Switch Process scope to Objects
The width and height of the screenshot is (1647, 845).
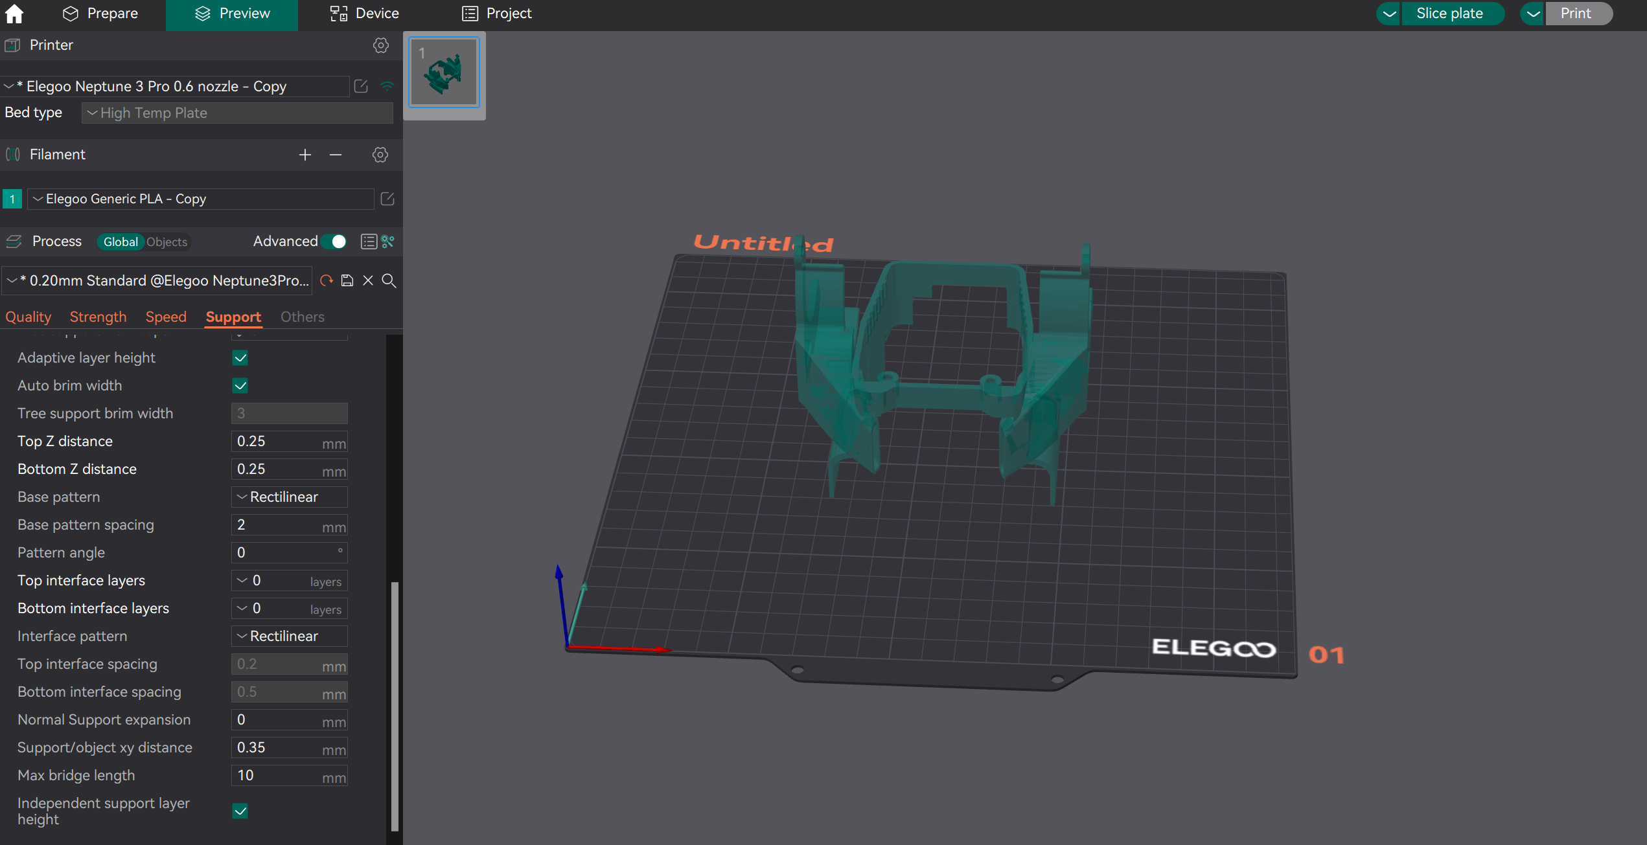(167, 242)
